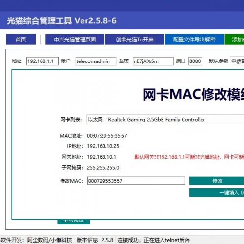Click subnet mask value 255.255.255.0
Image resolution: width=244 pixels, height=244 pixels.
103,168
